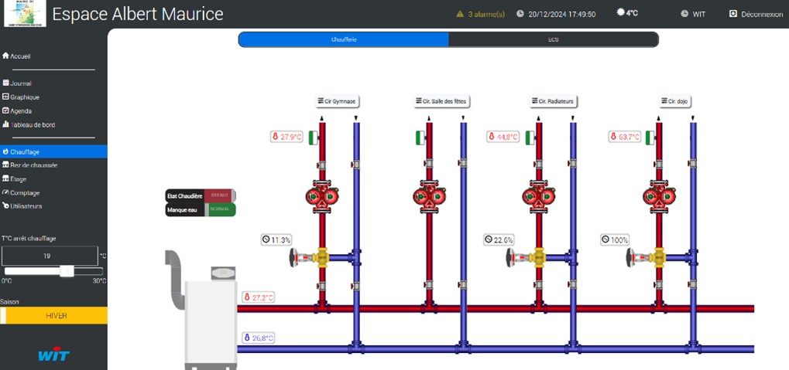Image resolution: width=789 pixels, height=370 pixels.
Task: Click the bar chart icon beside Tableau de bord
Action: [6, 124]
